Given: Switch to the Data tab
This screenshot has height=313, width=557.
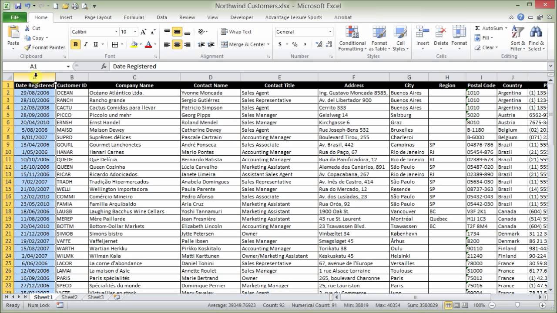Looking at the screenshot, I should click(x=162, y=17).
